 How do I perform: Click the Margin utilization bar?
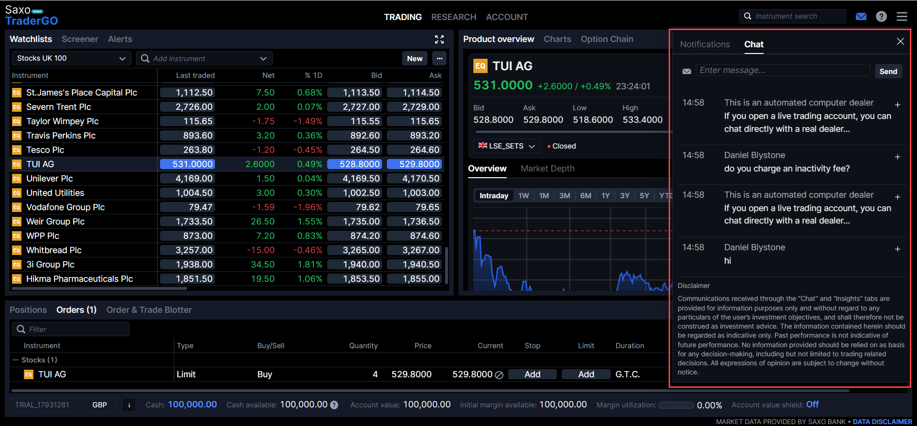coord(676,405)
